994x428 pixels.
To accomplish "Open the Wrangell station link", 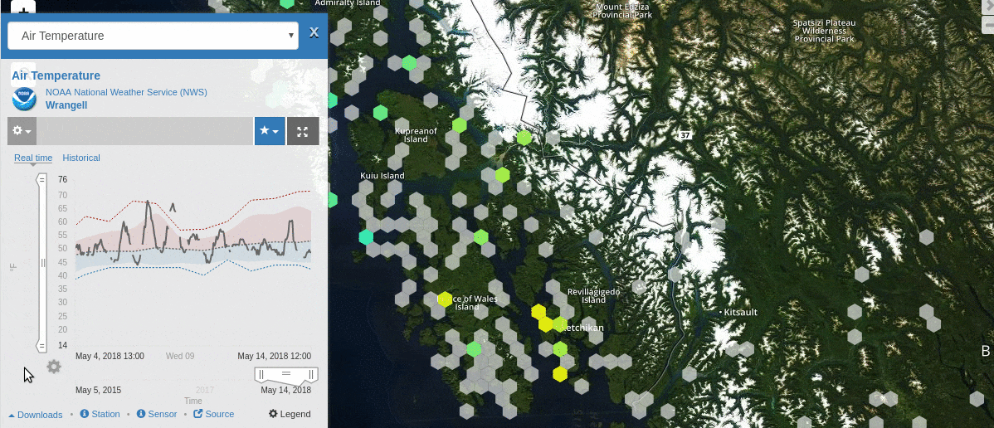I will [x=66, y=105].
